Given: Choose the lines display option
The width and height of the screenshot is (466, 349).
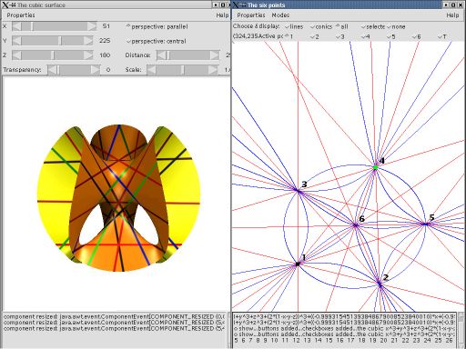Looking at the screenshot, I should coord(294,27).
